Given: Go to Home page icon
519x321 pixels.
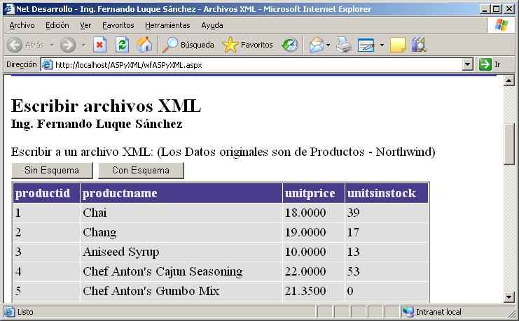Looking at the screenshot, I should (x=144, y=45).
